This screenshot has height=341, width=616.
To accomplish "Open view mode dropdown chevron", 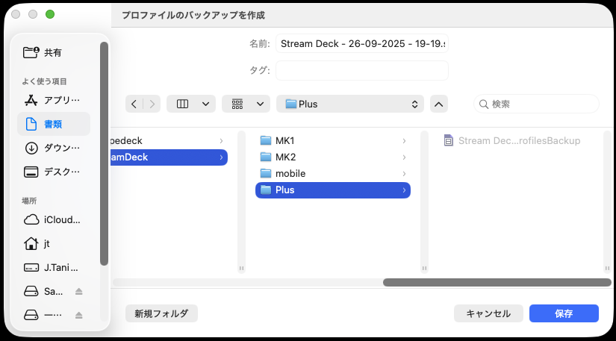I will click(205, 104).
